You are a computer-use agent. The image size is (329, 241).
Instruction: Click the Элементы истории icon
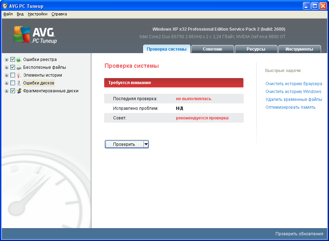[x=19, y=75]
